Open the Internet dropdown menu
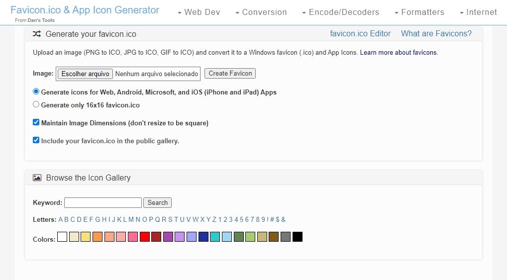Viewport: 507px width, 280px height. (x=478, y=12)
